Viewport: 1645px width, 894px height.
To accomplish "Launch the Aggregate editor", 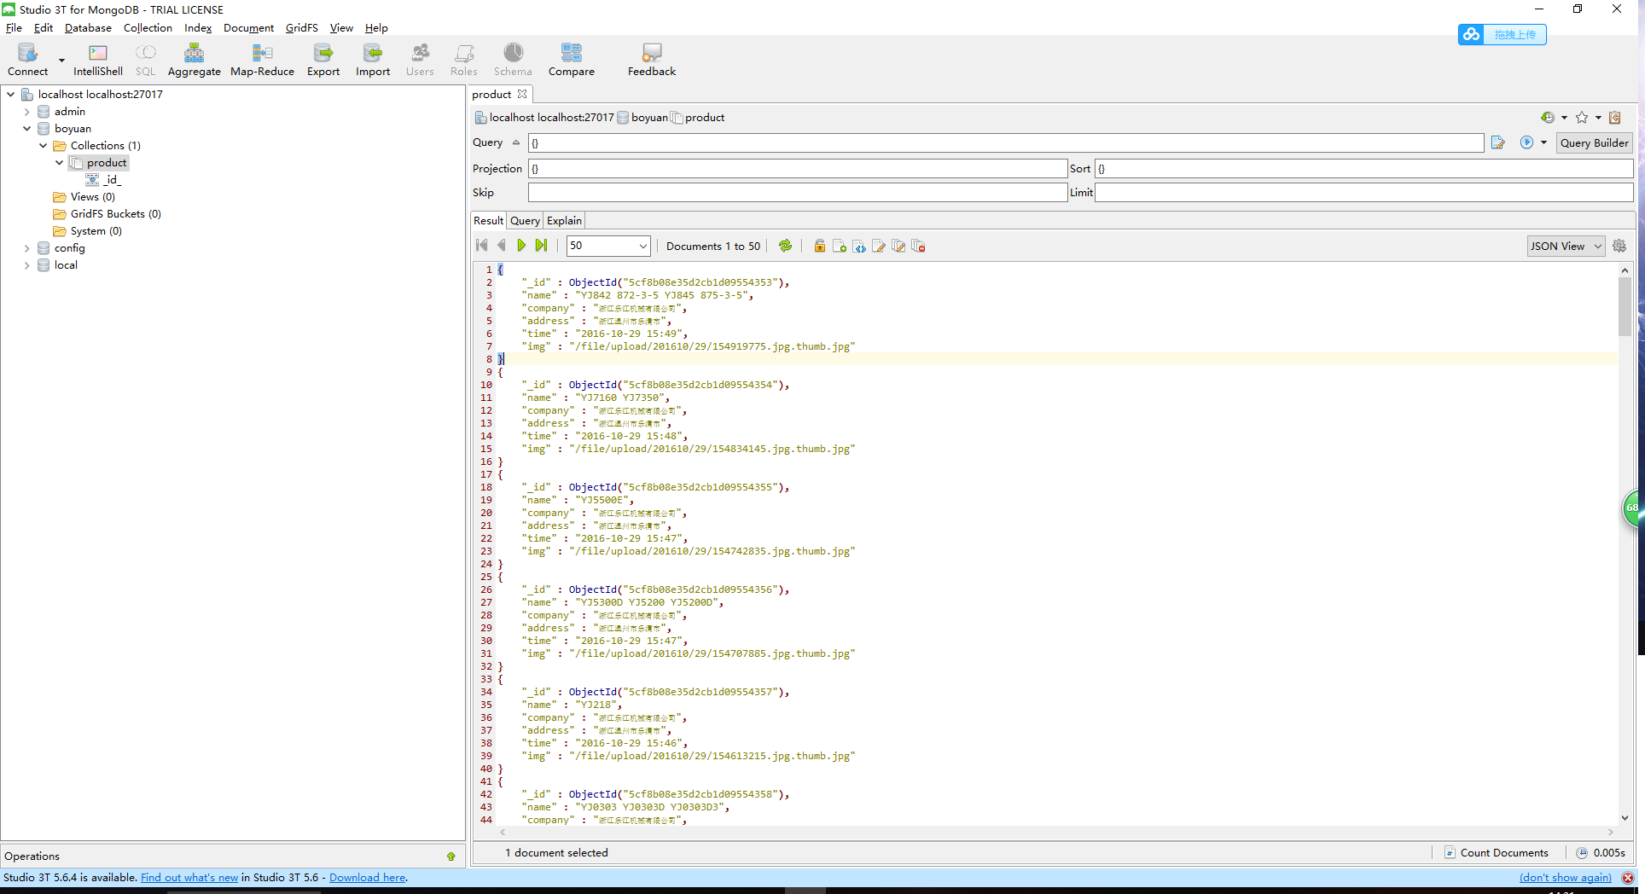I will [194, 61].
